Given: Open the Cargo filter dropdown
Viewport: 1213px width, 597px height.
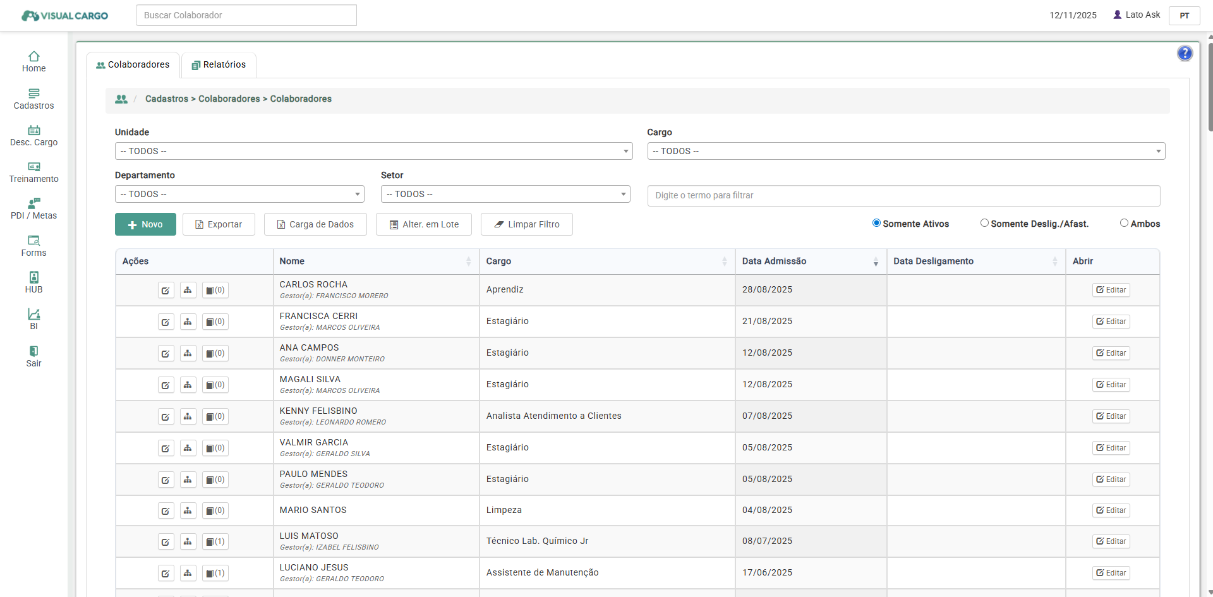Looking at the screenshot, I should pos(906,151).
